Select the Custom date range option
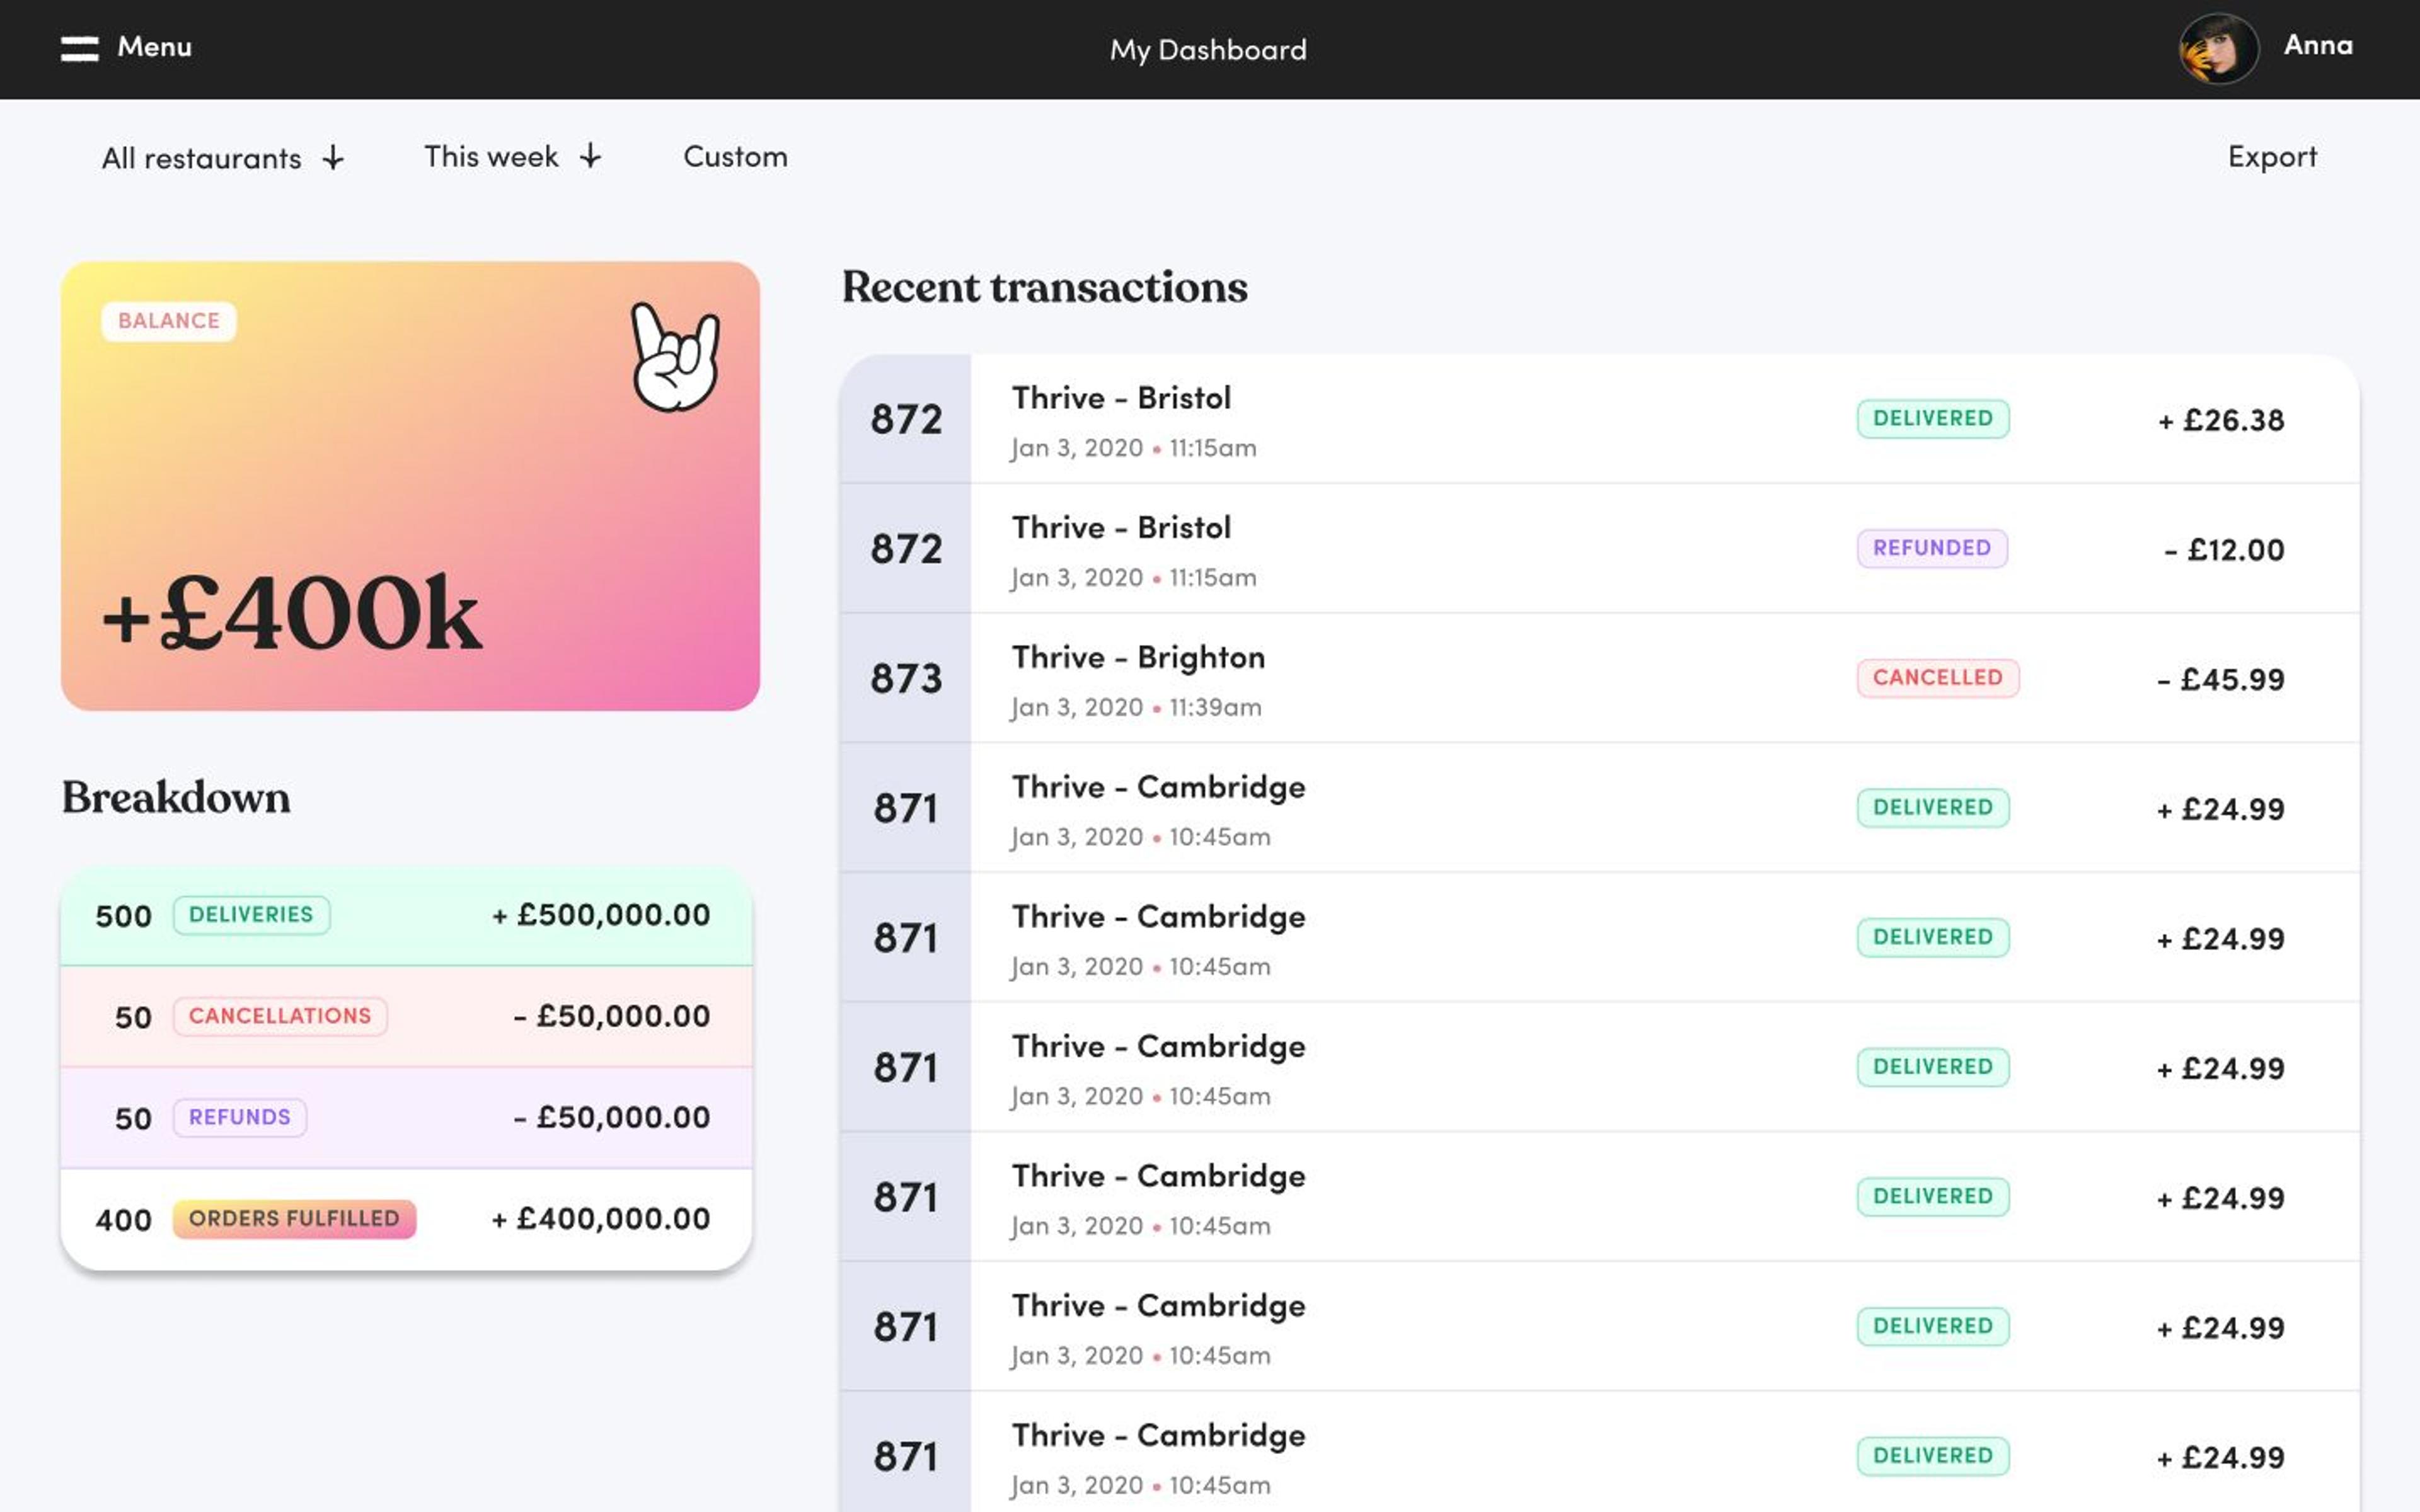Screen dimensions: 2420x1512 click(x=735, y=157)
